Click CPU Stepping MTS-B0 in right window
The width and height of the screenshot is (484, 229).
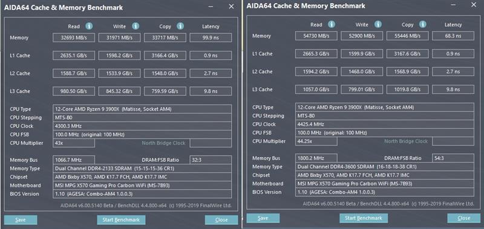(x=385, y=115)
